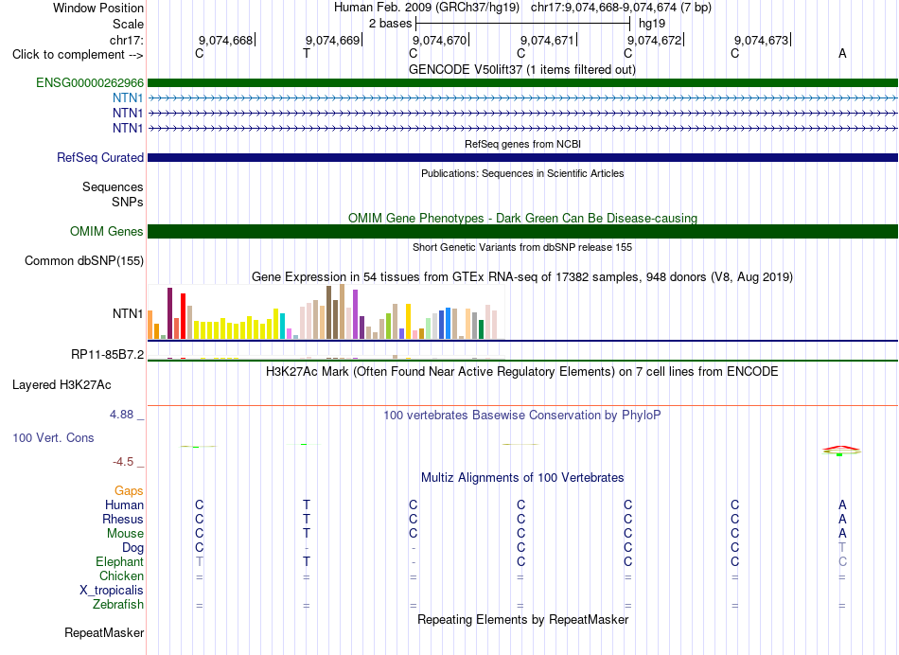
Task: Click the 'chr17:9,074,668-9,074,674 (7 bp)' text
Action: click(x=621, y=8)
